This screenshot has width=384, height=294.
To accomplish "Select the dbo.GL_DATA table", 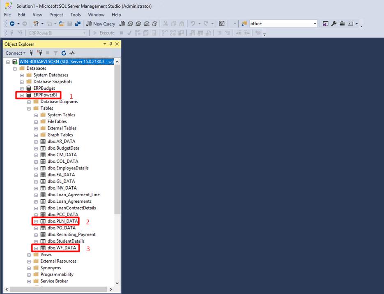I will (x=61, y=181).
